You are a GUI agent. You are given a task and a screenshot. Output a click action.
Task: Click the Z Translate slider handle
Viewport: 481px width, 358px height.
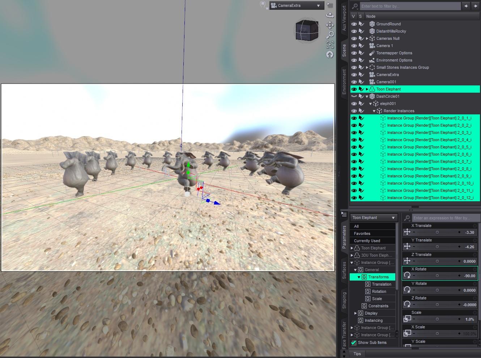437,261
